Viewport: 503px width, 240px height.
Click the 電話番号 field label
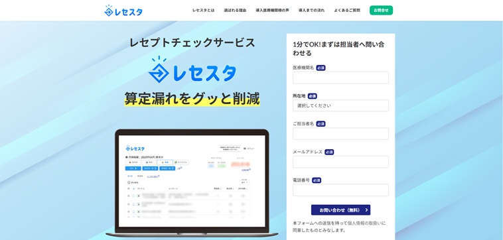pos(301,180)
